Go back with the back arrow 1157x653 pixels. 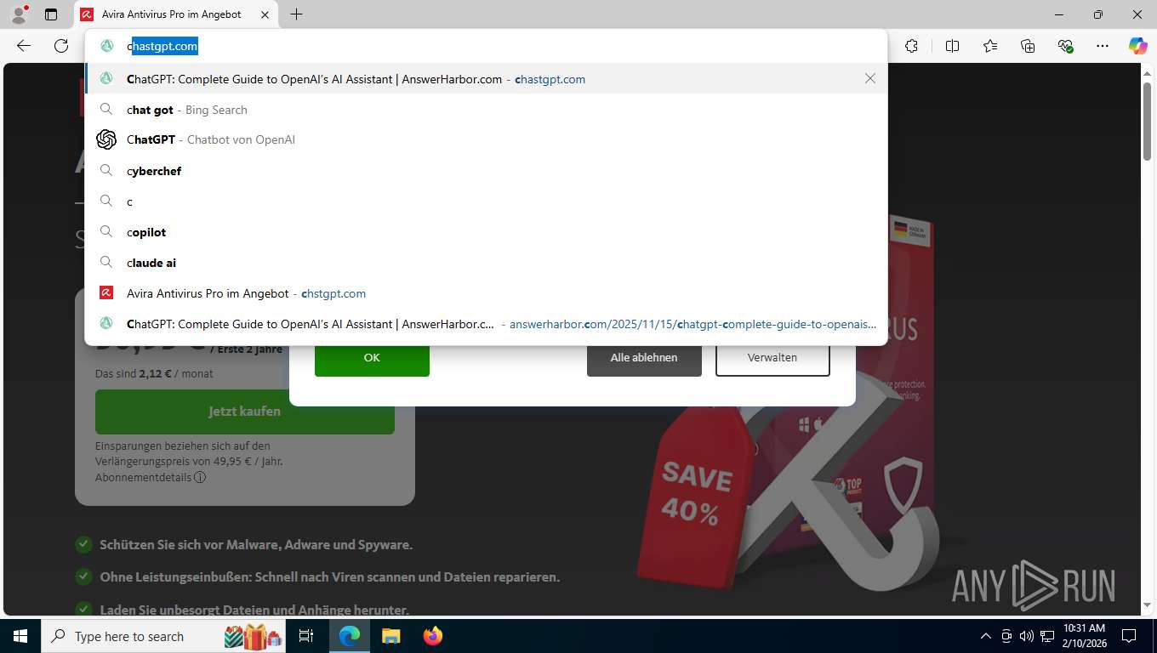click(x=24, y=46)
